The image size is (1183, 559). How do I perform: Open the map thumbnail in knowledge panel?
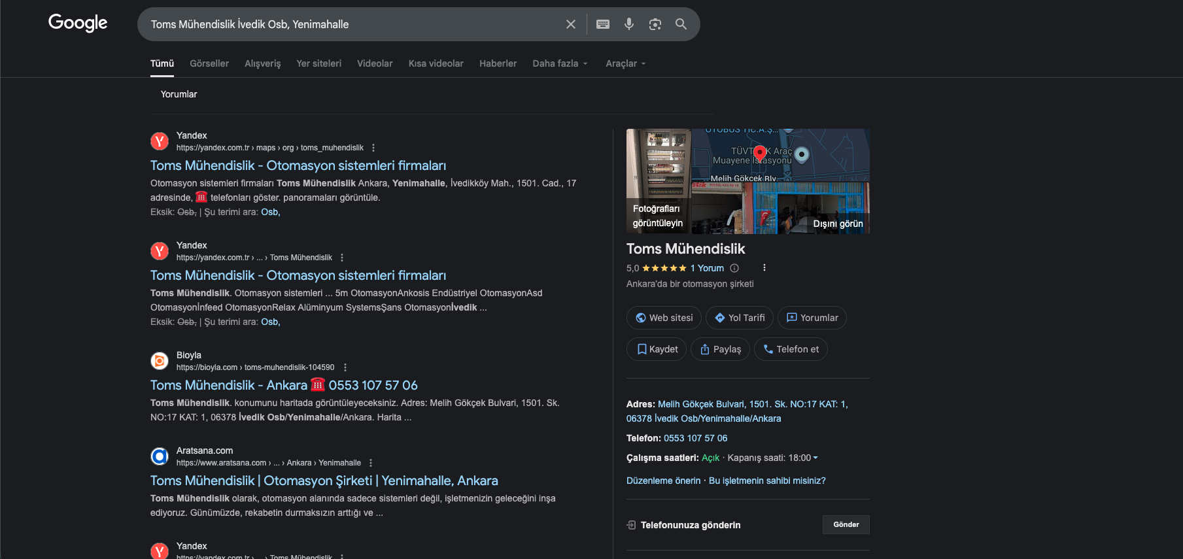click(x=781, y=155)
